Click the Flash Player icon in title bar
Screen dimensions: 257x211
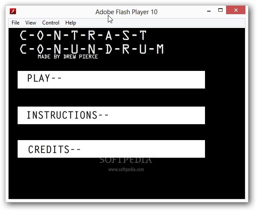click(x=13, y=11)
